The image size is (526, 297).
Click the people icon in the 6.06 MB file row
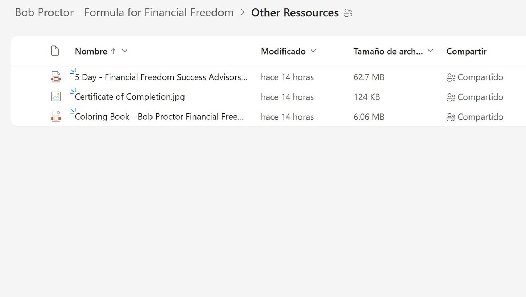point(451,117)
